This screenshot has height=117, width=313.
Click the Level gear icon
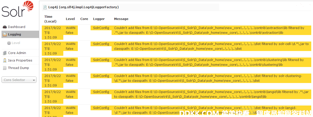pyautogui.click(x=9, y=43)
